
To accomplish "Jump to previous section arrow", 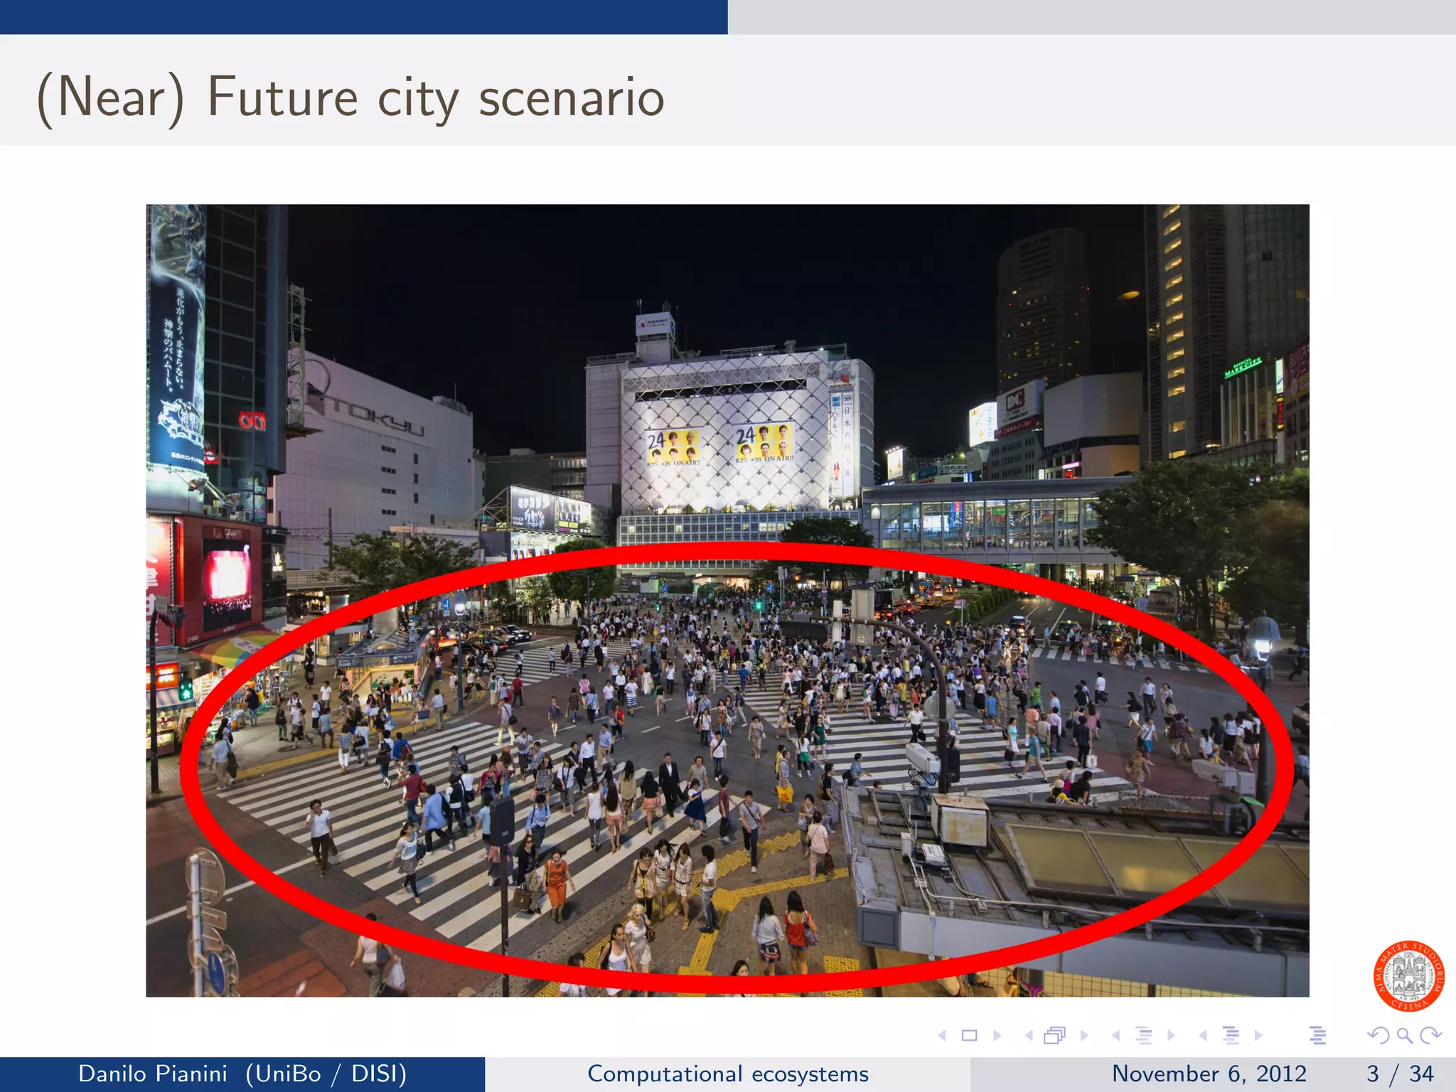I will (x=1203, y=1036).
